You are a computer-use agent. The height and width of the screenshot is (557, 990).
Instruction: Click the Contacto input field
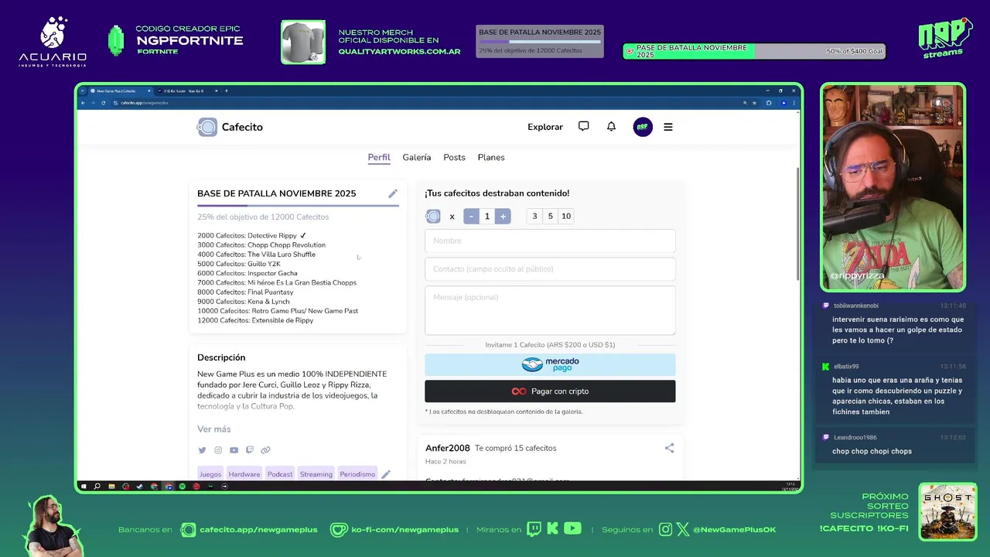click(550, 269)
